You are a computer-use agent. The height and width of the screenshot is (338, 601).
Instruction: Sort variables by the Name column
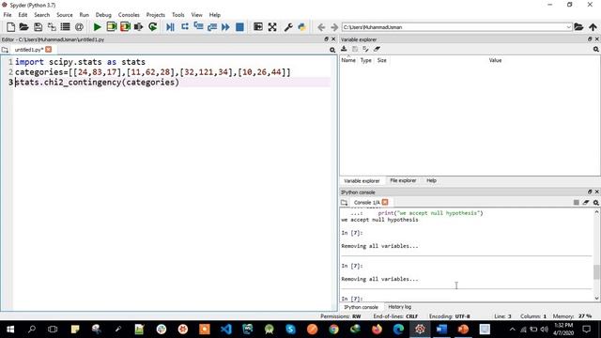point(348,60)
